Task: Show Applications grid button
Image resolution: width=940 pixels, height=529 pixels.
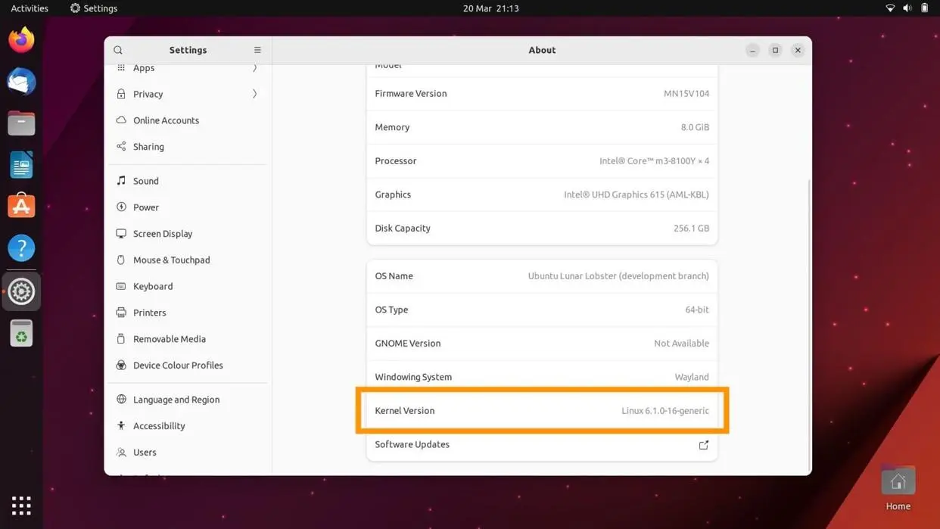Action: tap(21, 505)
